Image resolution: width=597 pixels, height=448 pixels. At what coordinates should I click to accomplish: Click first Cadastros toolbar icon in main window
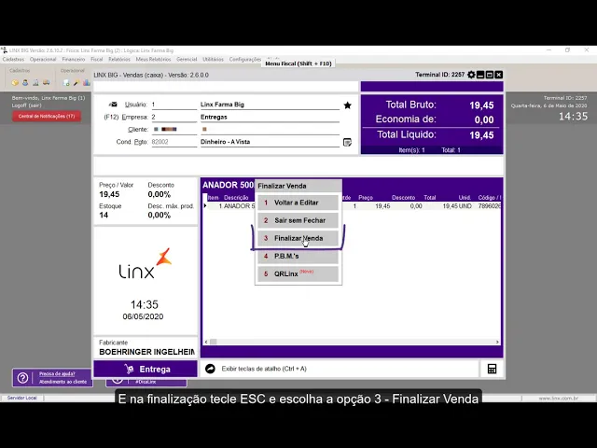click(x=15, y=82)
